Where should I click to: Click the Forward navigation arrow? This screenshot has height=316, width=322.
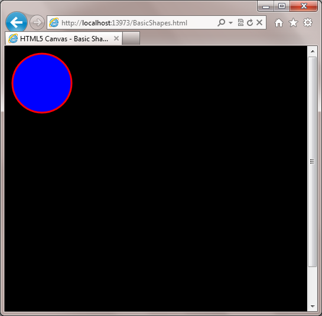point(37,22)
